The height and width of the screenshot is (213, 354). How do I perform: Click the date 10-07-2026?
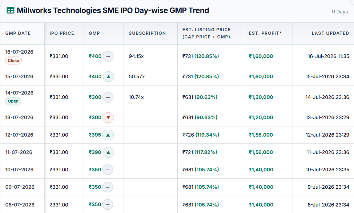point(19,170)
